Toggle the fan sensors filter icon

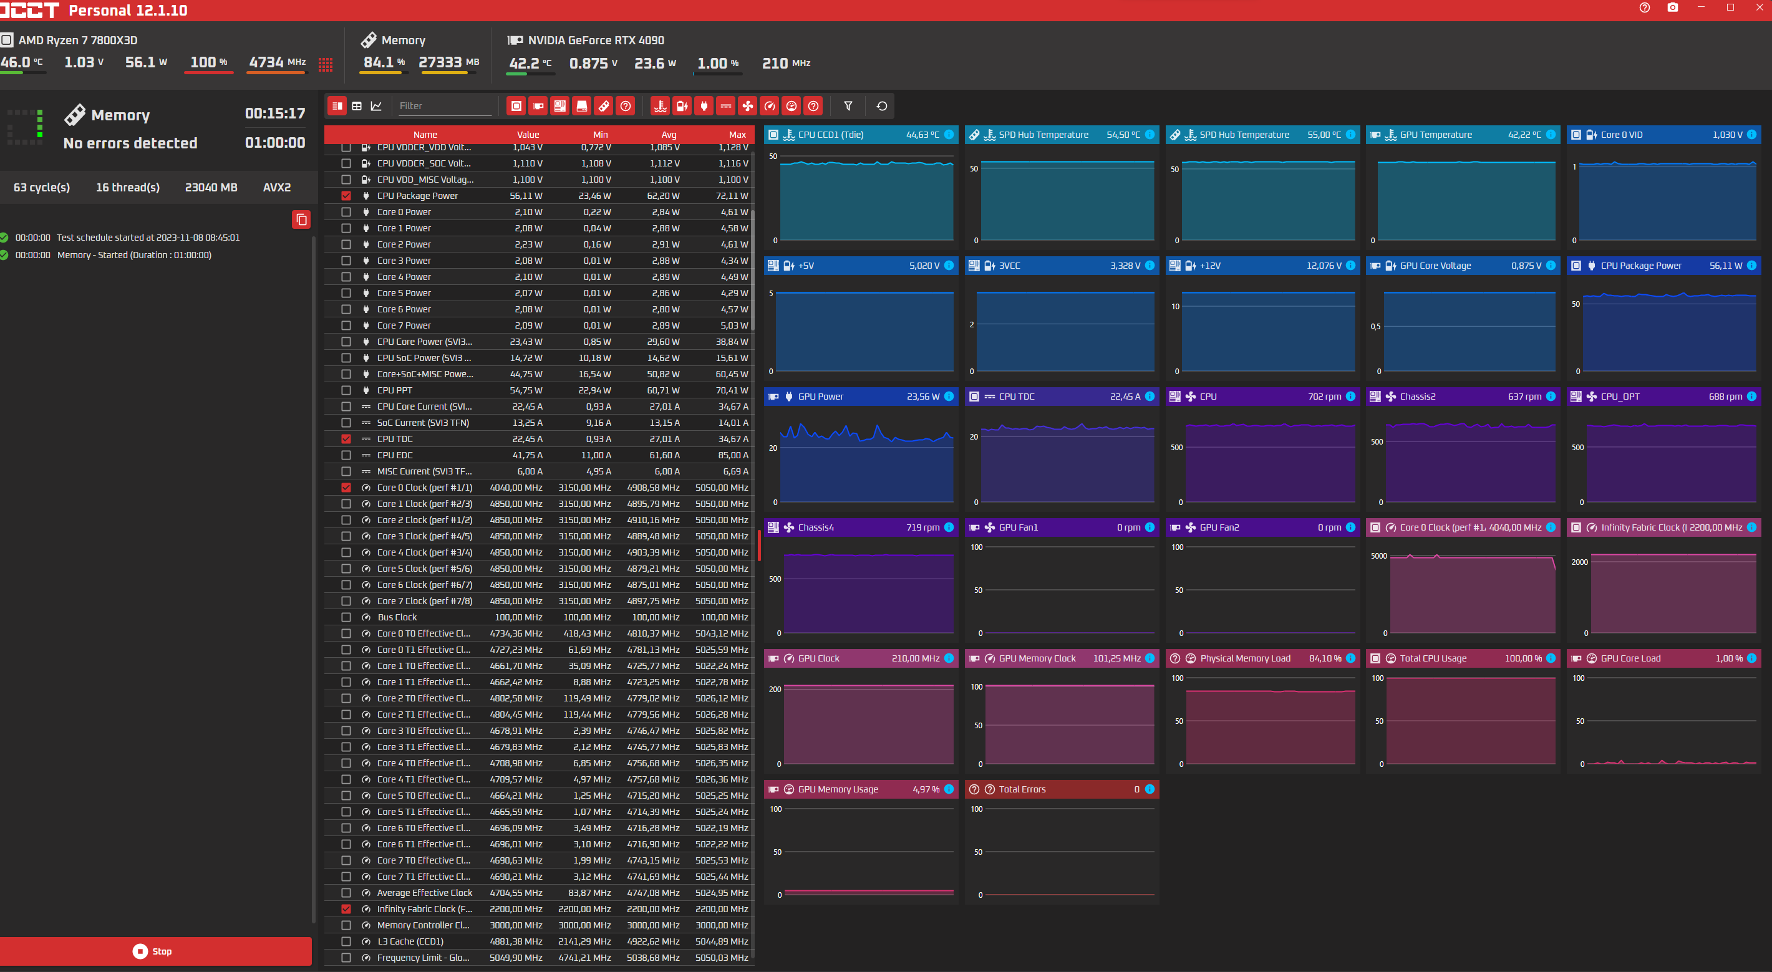coord(748,106)
